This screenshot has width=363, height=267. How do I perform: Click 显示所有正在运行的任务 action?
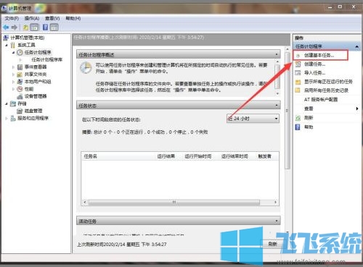(328, 82)
